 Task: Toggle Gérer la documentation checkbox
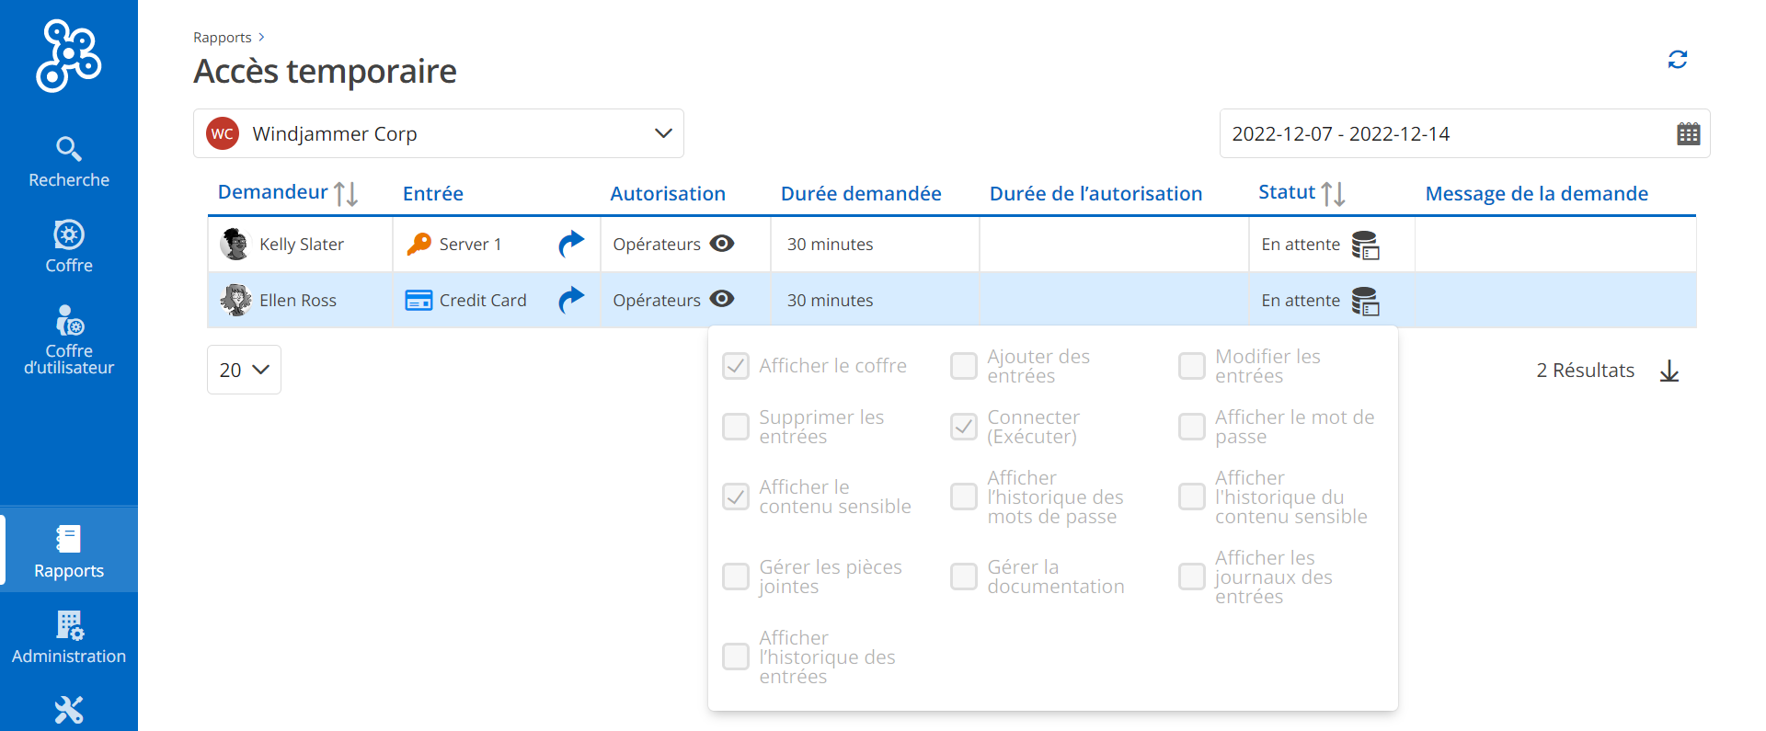point(964,577)
